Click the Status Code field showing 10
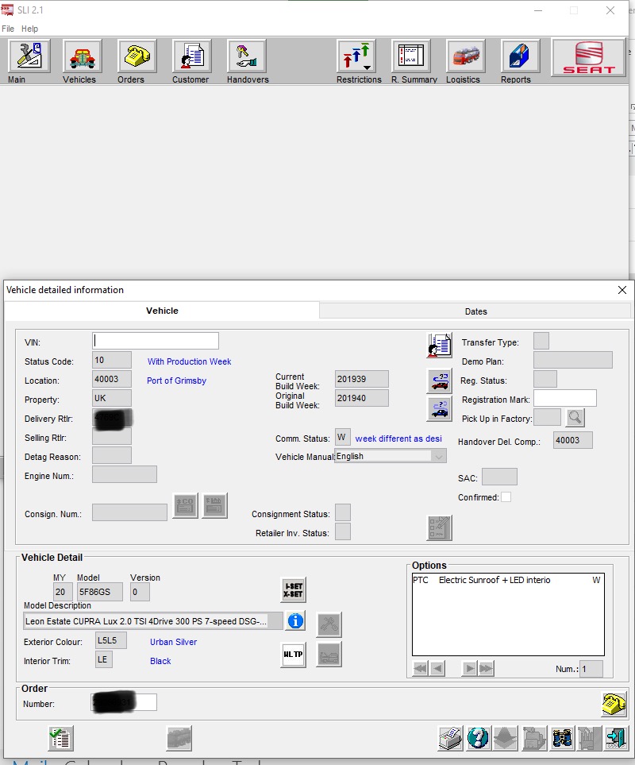 coord(112,360)
